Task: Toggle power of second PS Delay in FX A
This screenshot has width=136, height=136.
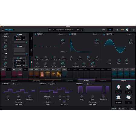Action: 15,40
